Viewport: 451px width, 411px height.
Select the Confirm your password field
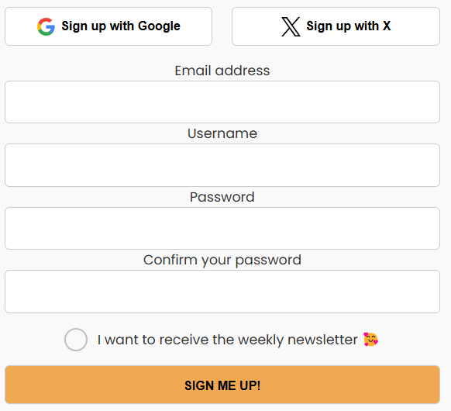tap(222, 292)
